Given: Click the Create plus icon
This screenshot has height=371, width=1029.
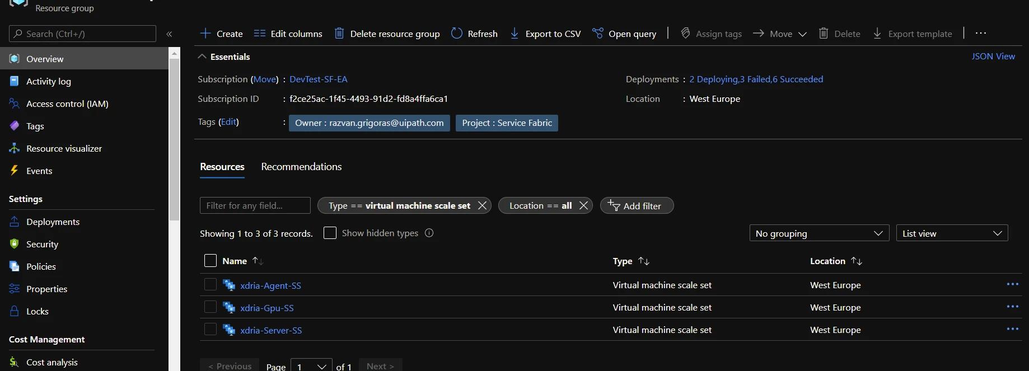Looking at the screenshot, I should (205, 34).
